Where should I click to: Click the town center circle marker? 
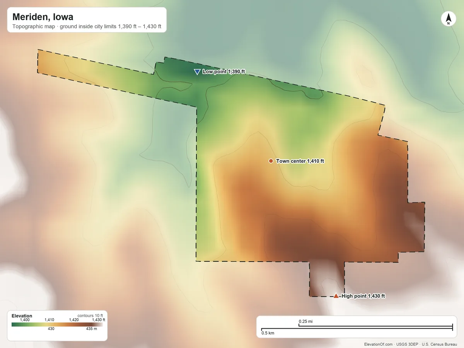click(x=271, y=161)
